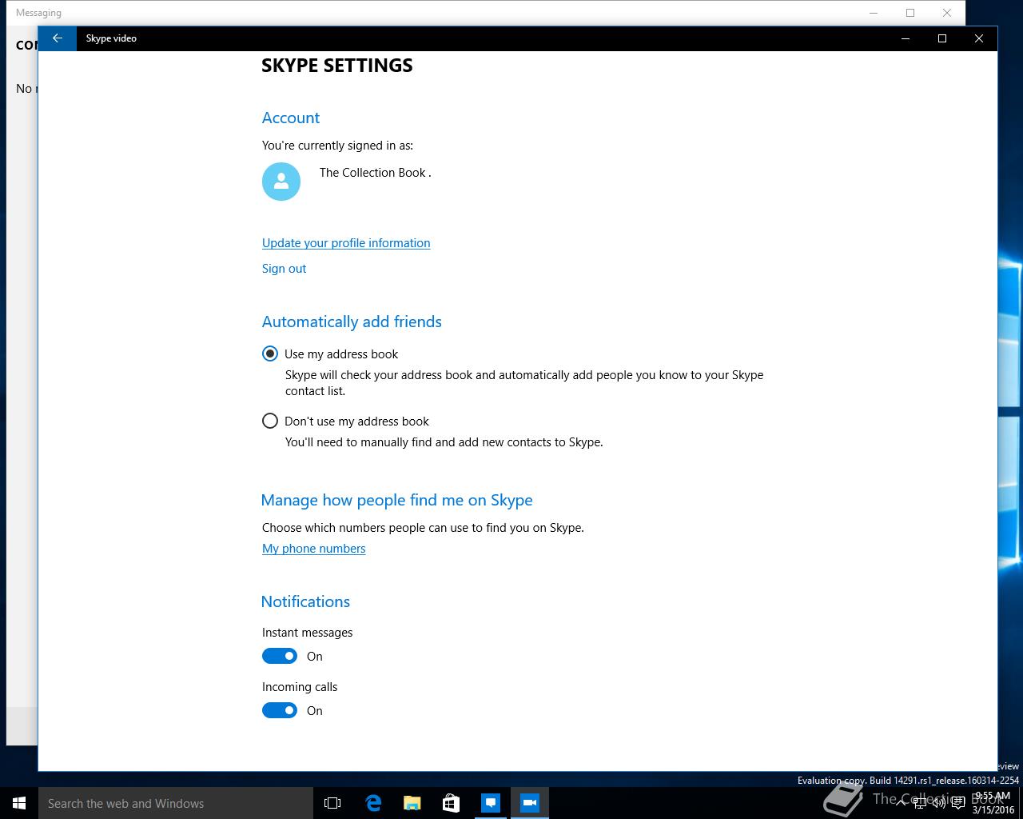Screen dimensions: 1023x819
Task: Close the Messaging window behind
Action: 947,13
